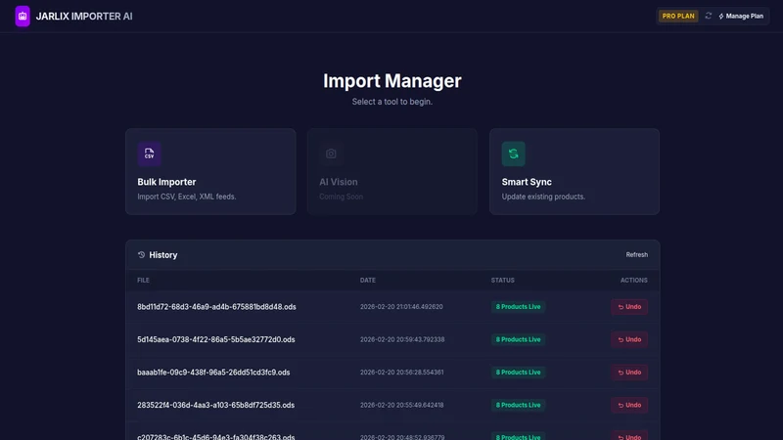Select the AI Vision card
Screen dimensions: 783x440
392,172
